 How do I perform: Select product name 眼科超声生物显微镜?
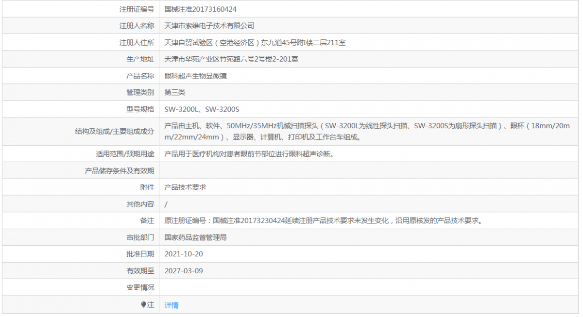[x=196, y=76]
